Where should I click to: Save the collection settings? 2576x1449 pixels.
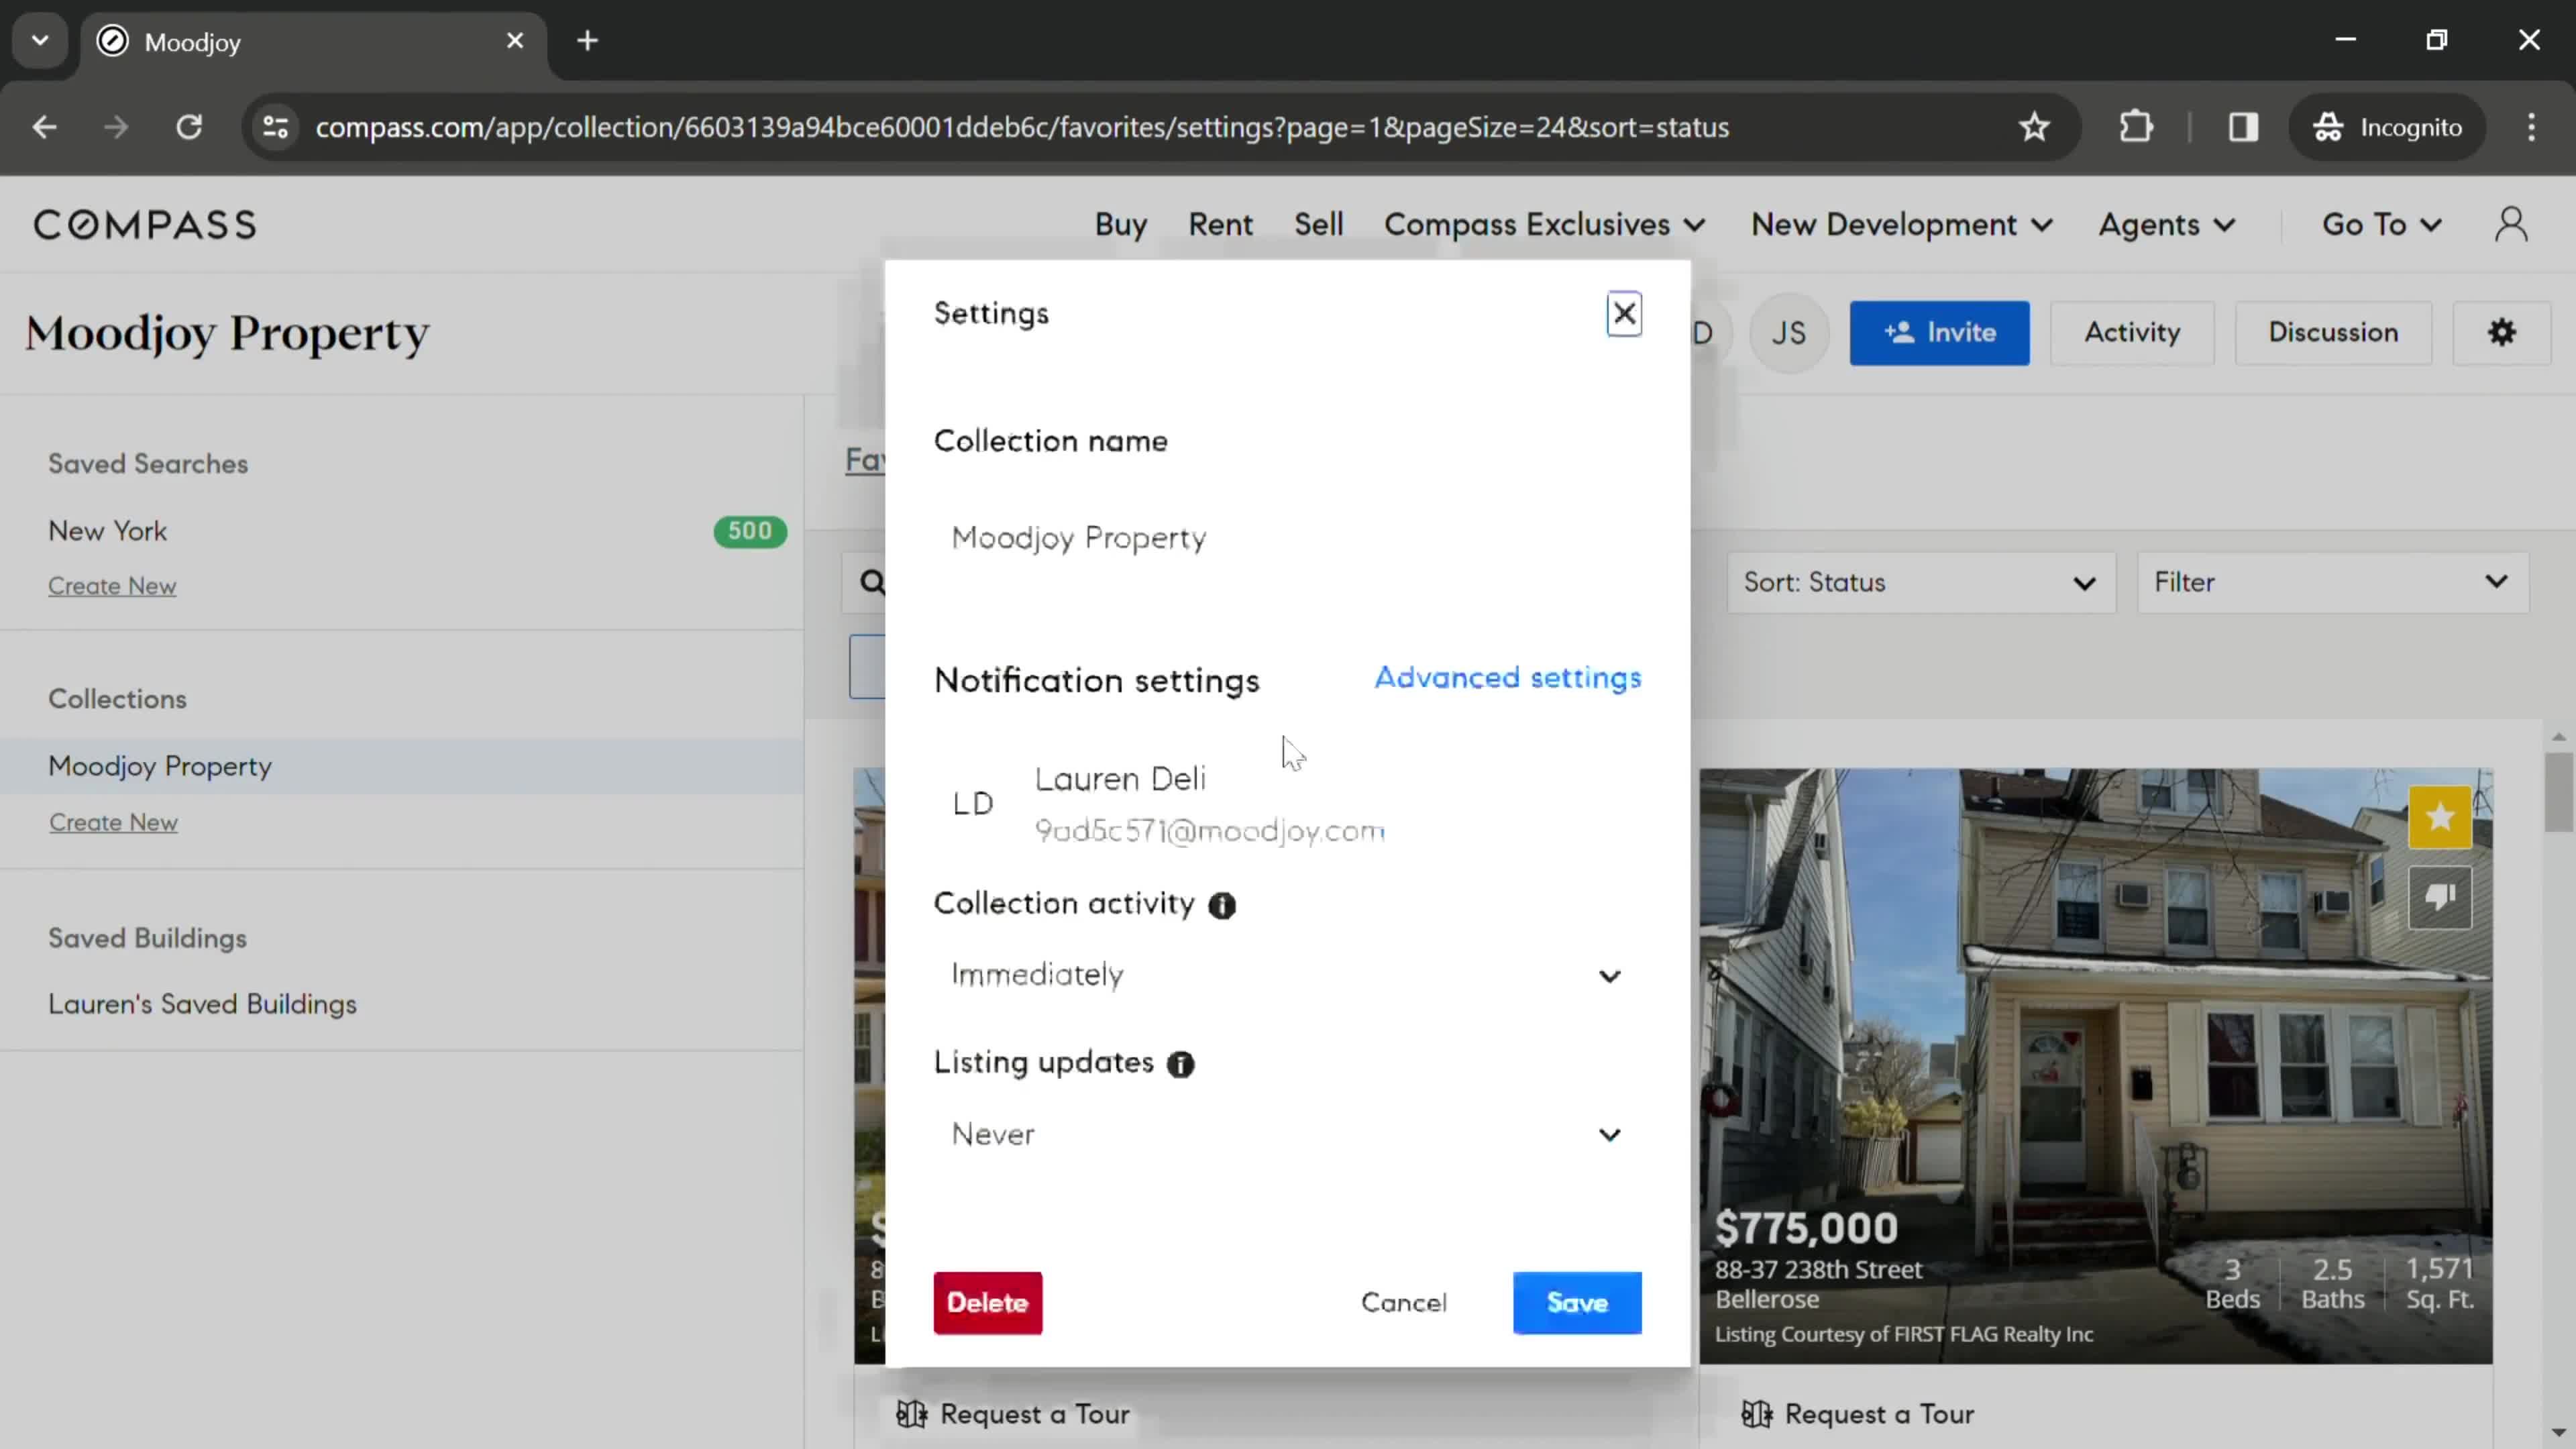click(1577, 1303)
